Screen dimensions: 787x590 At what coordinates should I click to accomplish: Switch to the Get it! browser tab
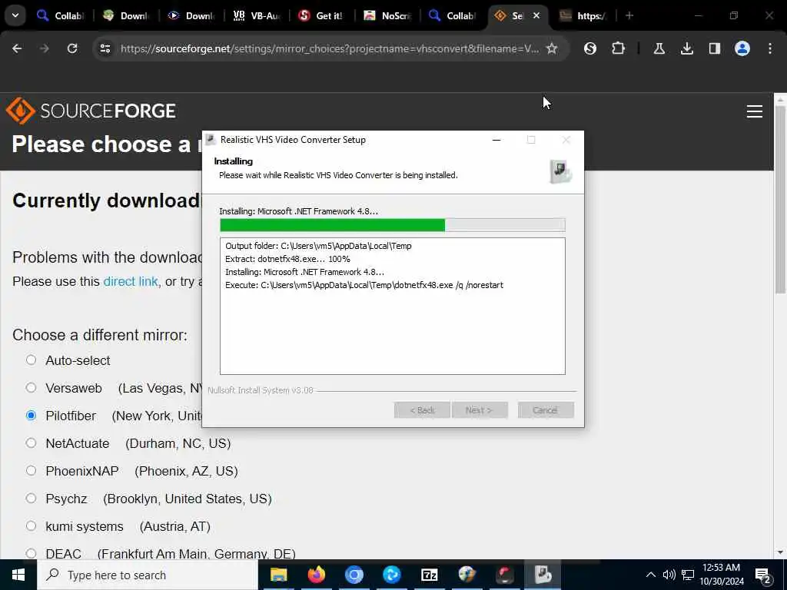tap(322, 15)
